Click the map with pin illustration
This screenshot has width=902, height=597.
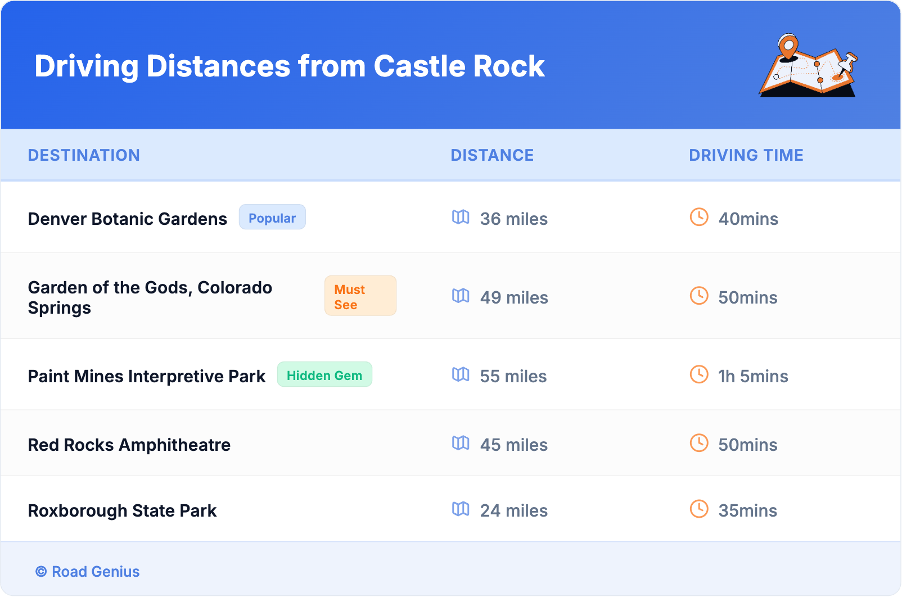[x=808, y=66]
